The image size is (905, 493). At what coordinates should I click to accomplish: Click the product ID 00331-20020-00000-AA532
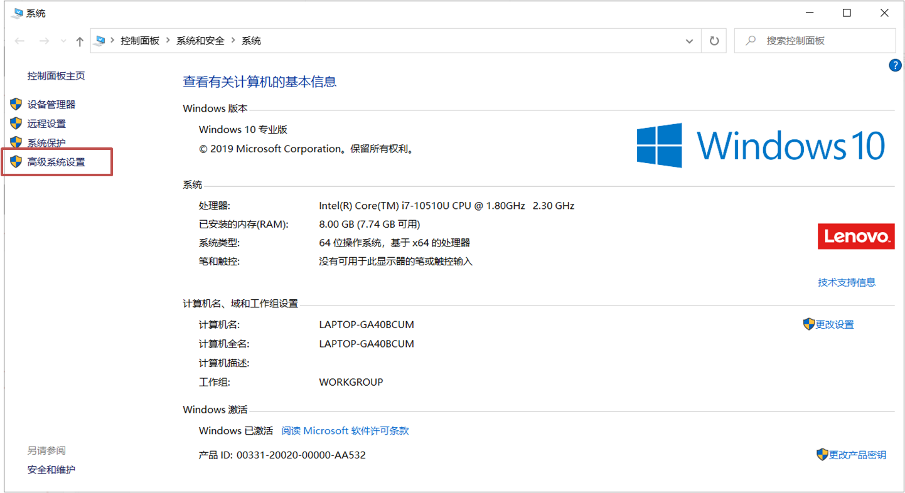pyautogui.click(x=301, y=455)
